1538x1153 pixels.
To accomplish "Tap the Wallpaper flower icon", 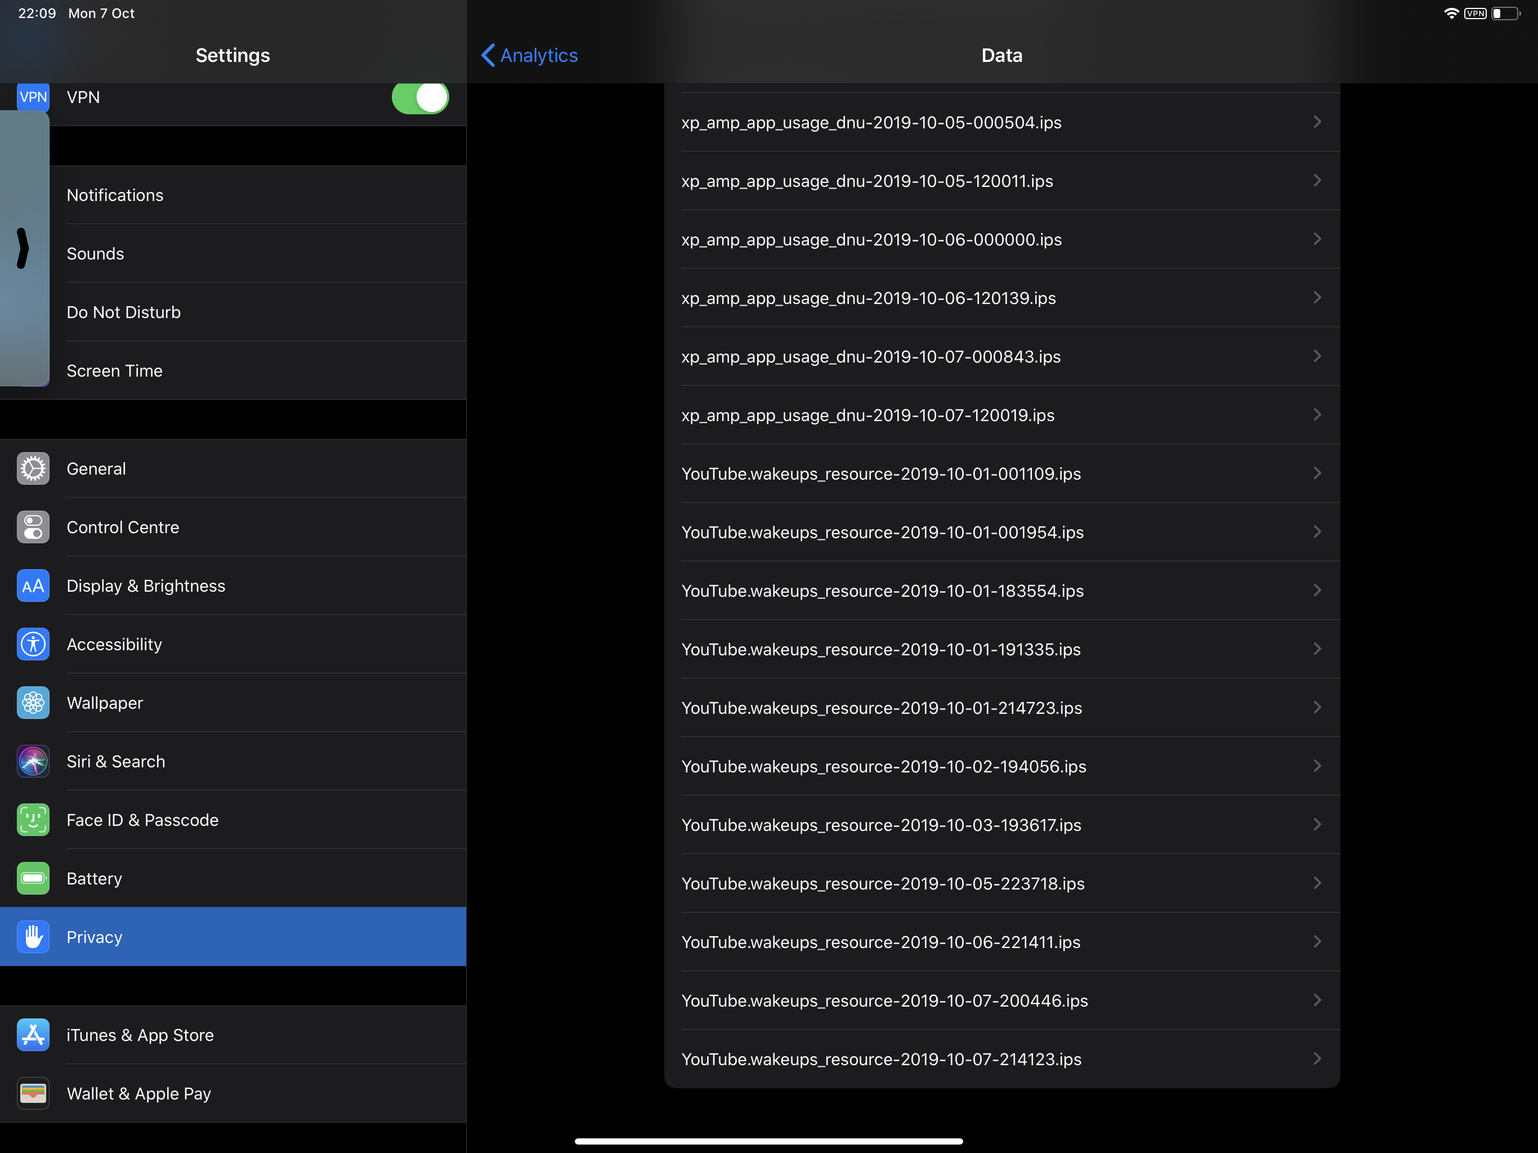I will point(33,703).
